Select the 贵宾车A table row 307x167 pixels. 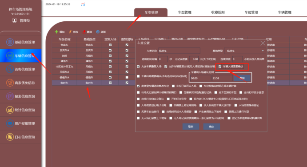94,50
